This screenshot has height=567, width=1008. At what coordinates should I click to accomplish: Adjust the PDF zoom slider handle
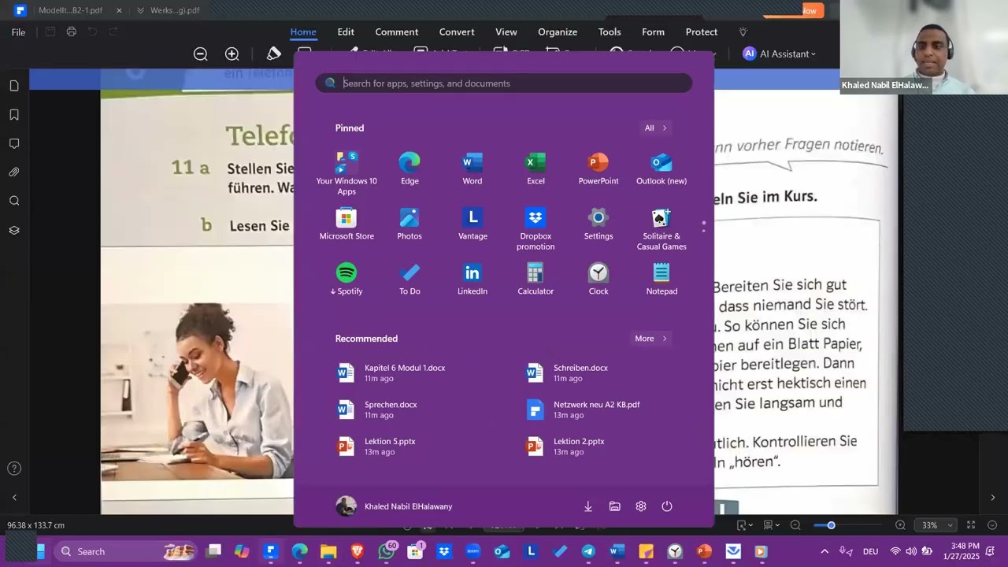[x=831, y=525]
